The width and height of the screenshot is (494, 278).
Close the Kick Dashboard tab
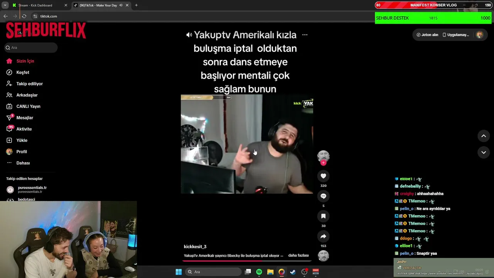(66, 5)
